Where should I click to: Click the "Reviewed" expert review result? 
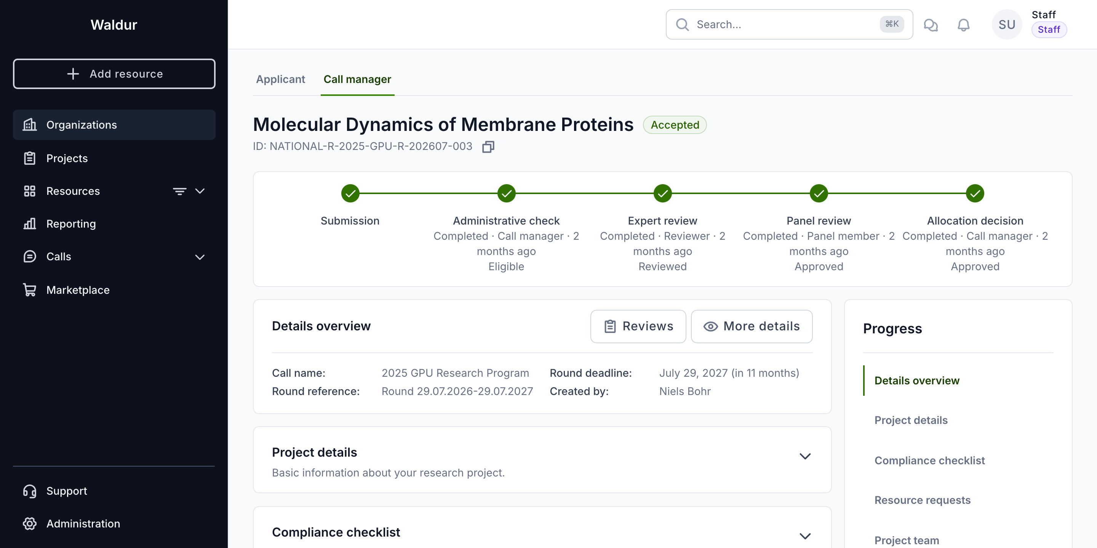(x=663, y=266)
